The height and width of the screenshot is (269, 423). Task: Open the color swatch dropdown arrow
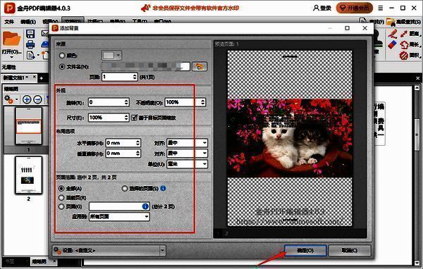118,56
